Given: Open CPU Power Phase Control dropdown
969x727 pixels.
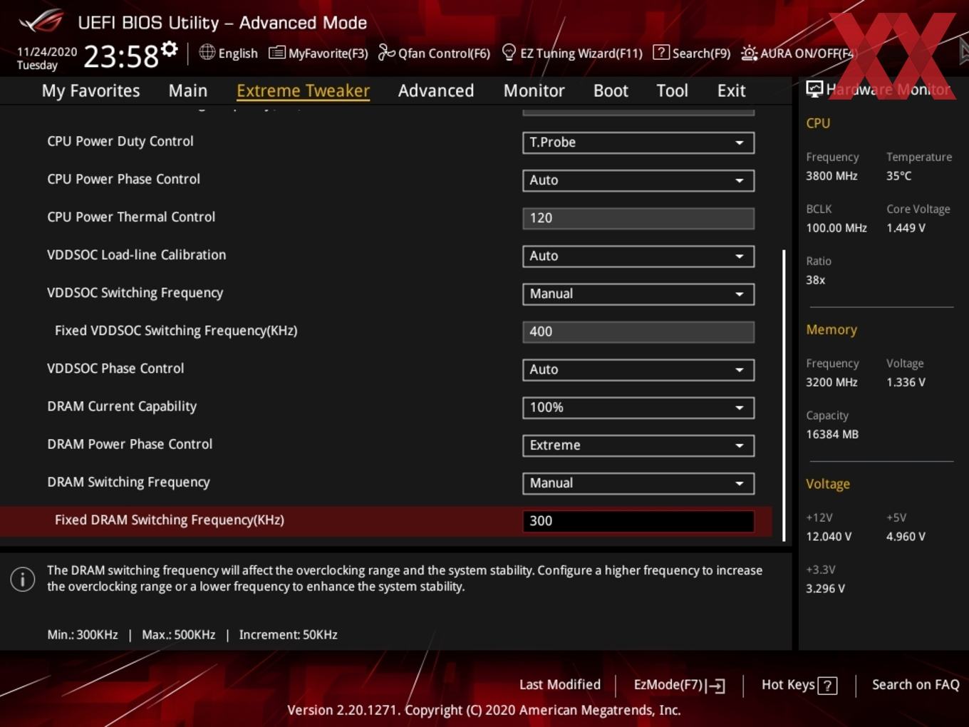Looking at the screenshot, I should tap(638, 180).
